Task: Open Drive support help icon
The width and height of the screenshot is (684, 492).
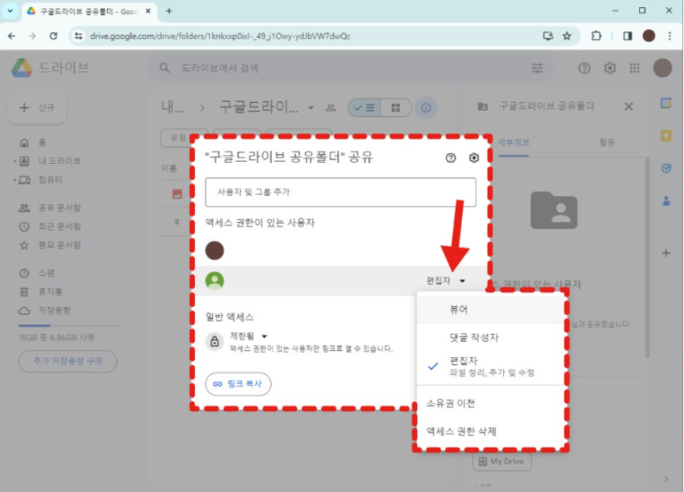Action: 584,68
